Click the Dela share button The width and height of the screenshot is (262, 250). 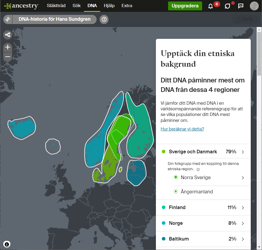(x=244, y=19)
